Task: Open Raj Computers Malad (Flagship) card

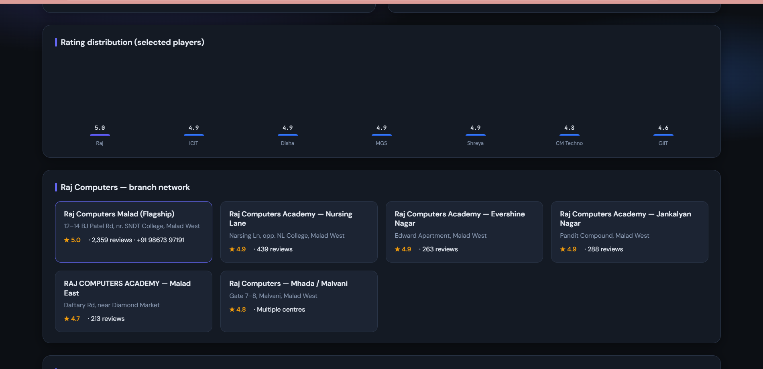Action: (134, 232)
